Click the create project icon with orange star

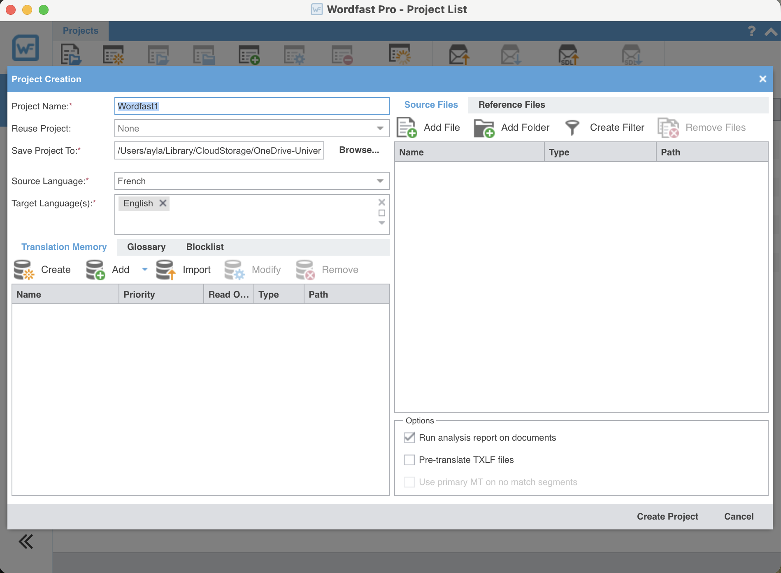pos(113,55)
